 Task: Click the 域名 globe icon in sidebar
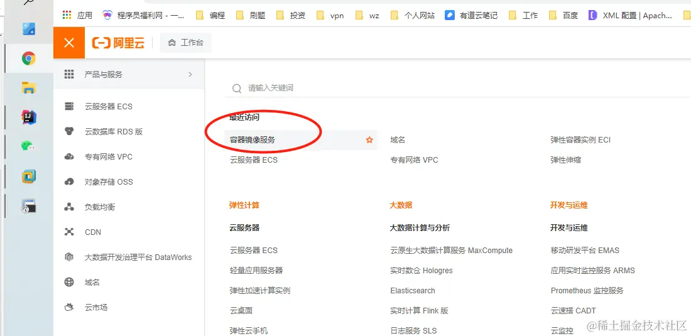coord(68,282)
